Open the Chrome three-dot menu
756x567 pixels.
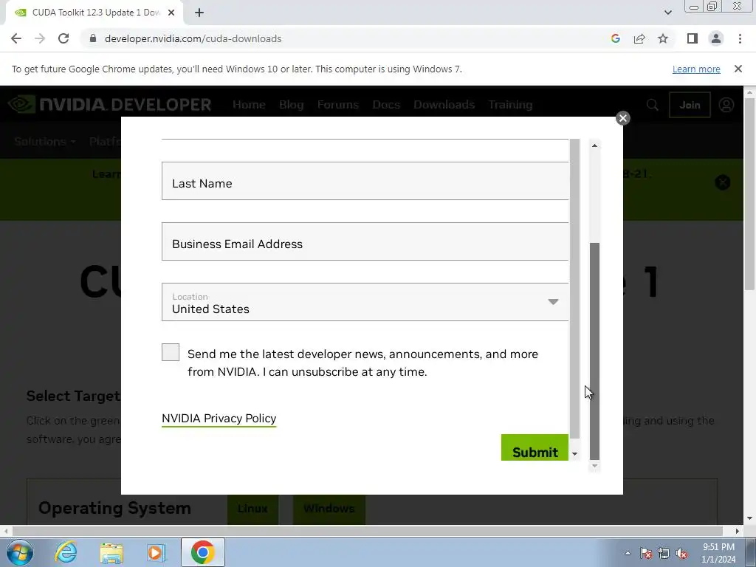point(740,38)
